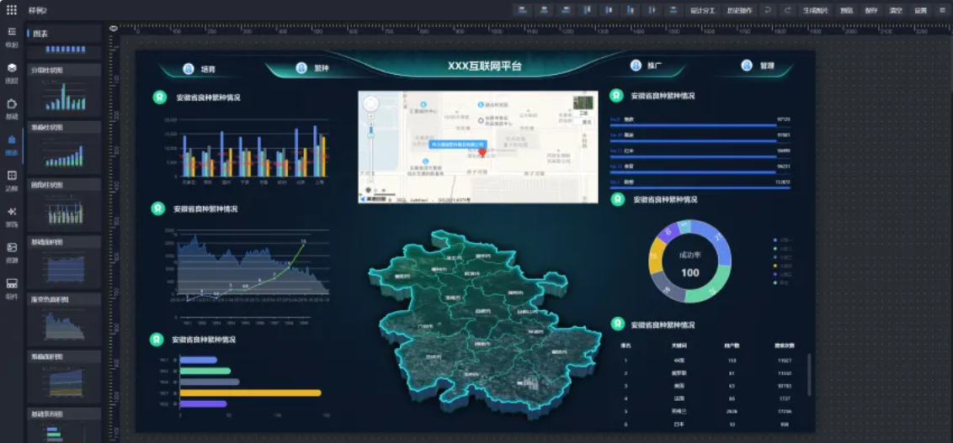Click the XXX互联网平台 title
953x443 pixels.
click(x=484, y=66)
